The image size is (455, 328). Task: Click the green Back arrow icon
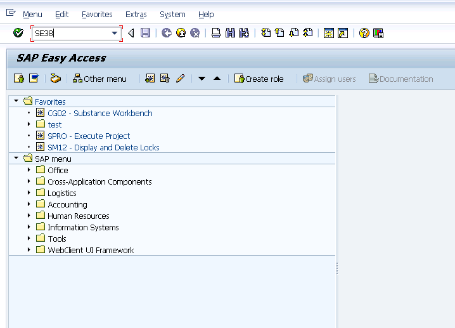(x=167, y=33)
